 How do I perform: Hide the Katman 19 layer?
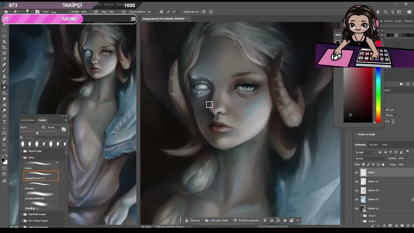coord(357,200)
